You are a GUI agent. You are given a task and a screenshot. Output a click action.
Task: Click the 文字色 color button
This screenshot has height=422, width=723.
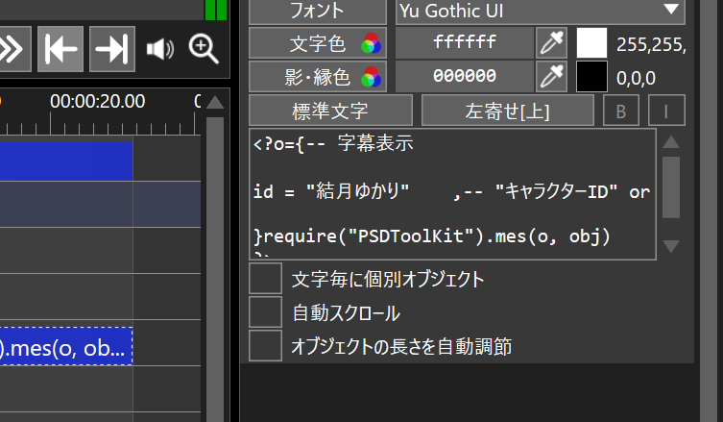click(x=317, y=43)
